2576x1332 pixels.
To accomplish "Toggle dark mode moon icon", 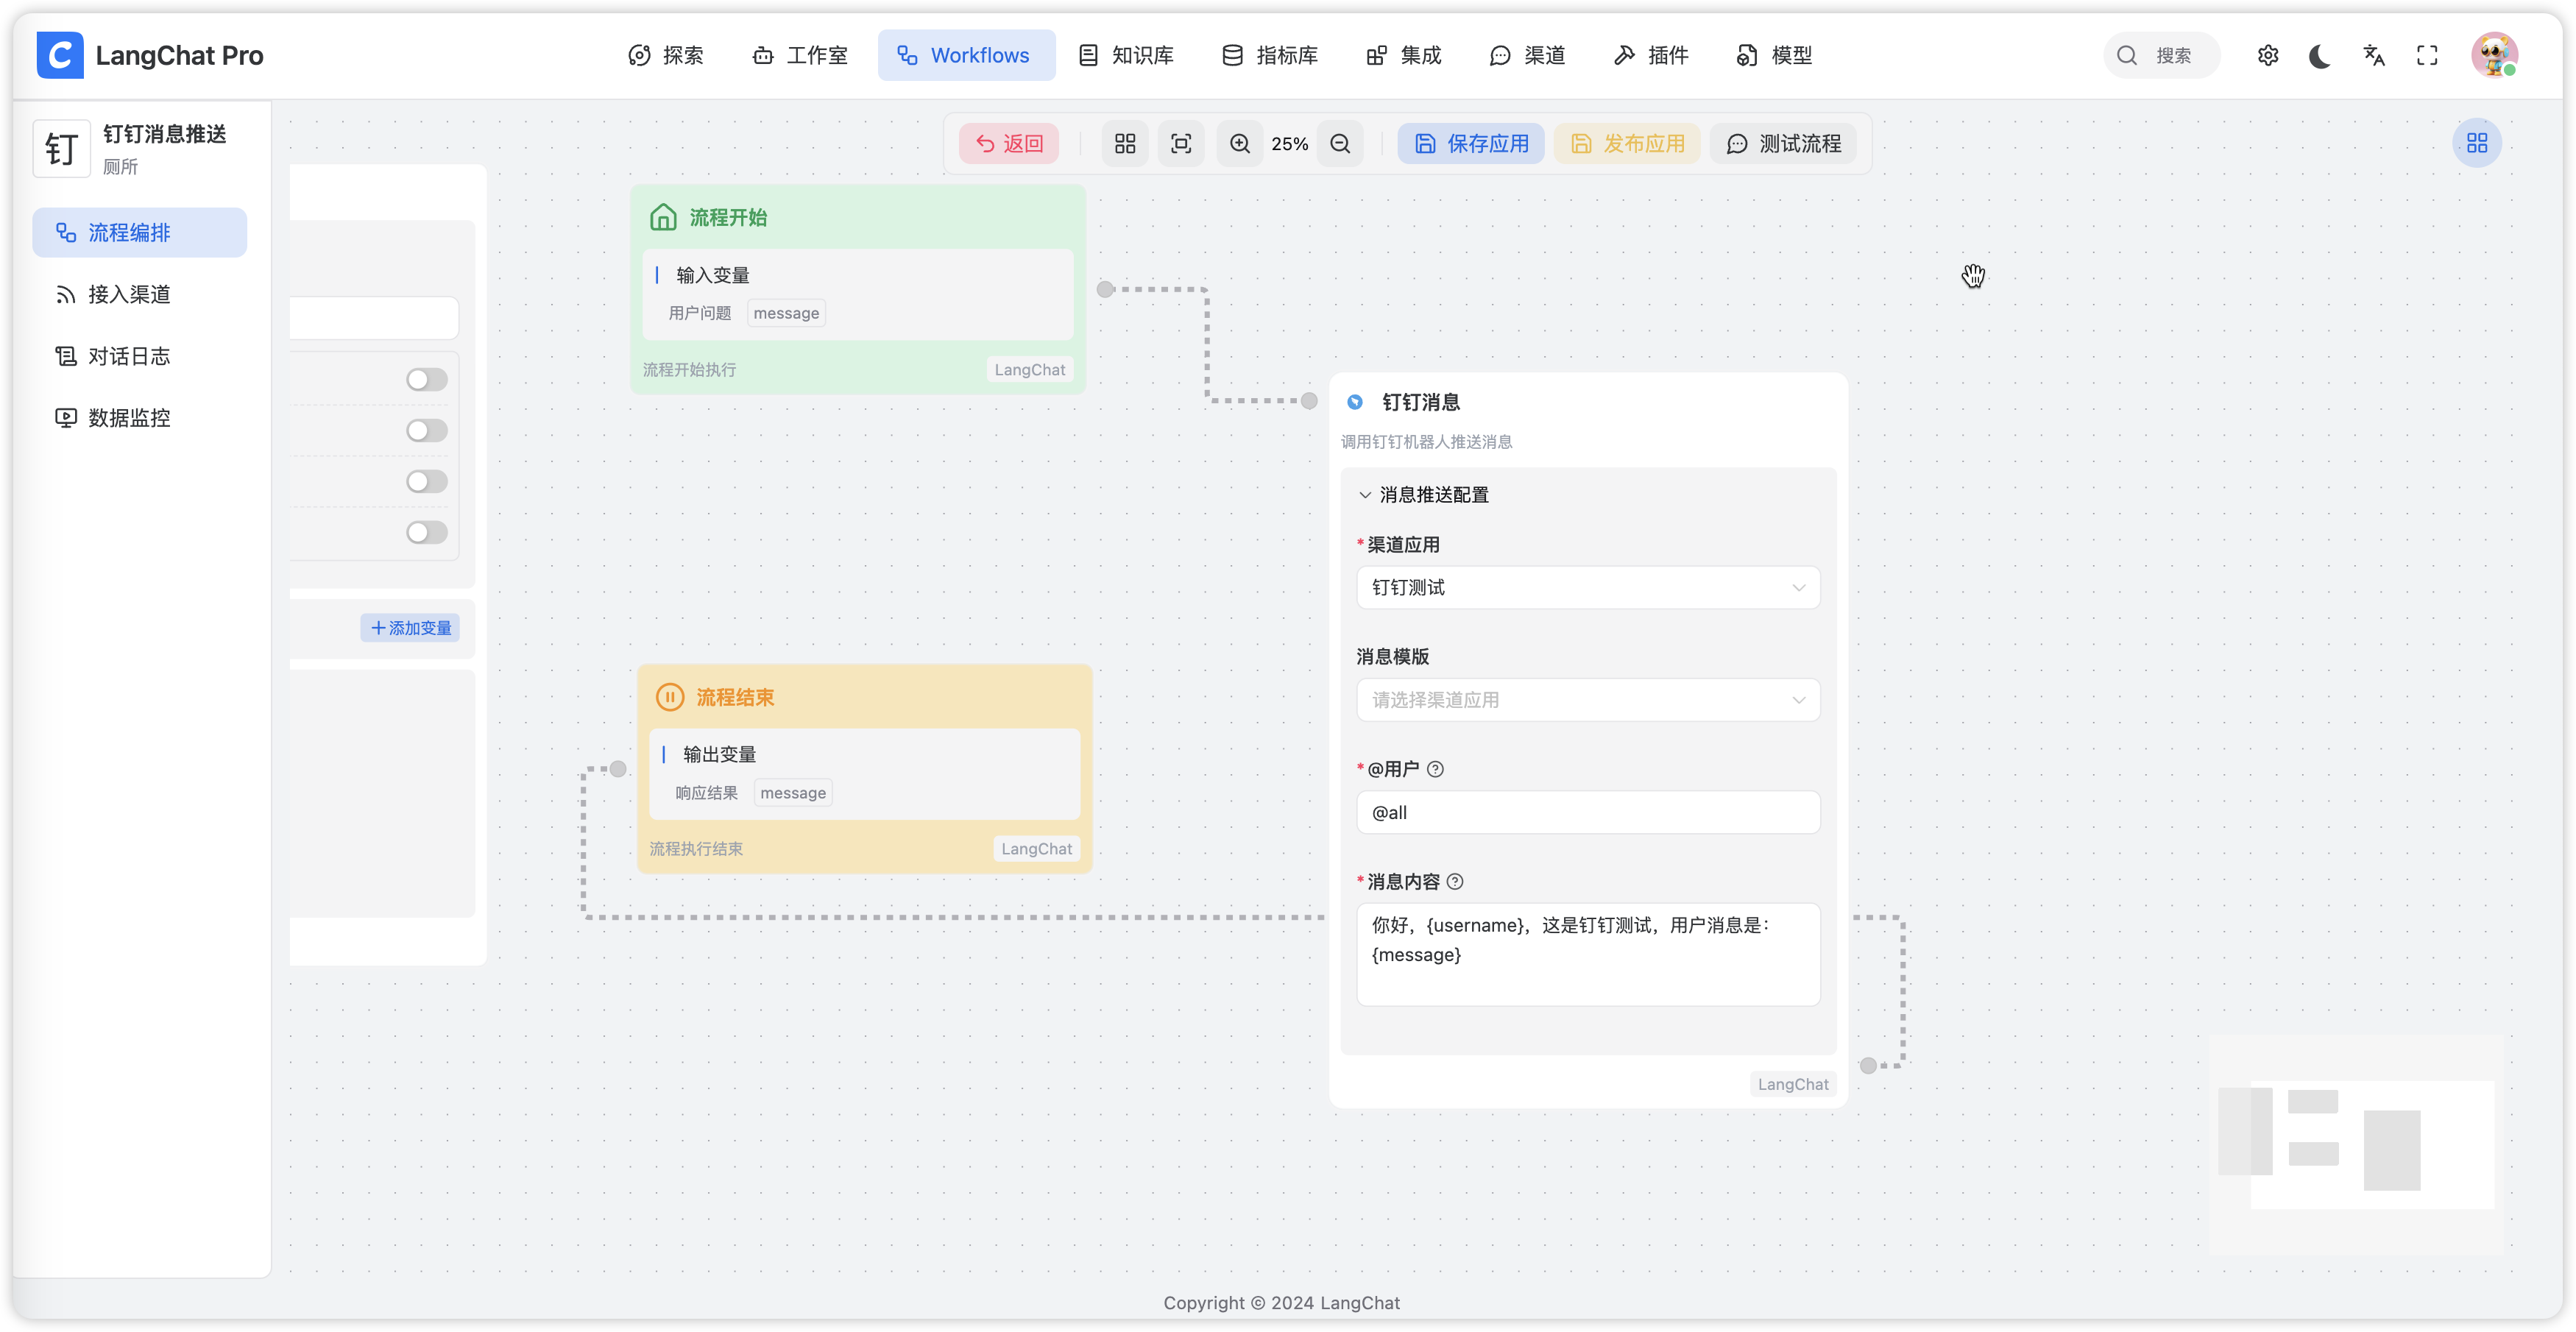I will [2320, 56].
